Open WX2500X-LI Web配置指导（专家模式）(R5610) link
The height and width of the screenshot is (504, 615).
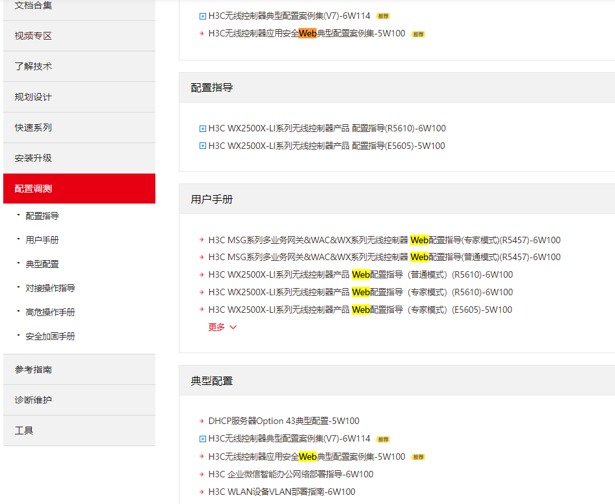[x=360, y=293]
